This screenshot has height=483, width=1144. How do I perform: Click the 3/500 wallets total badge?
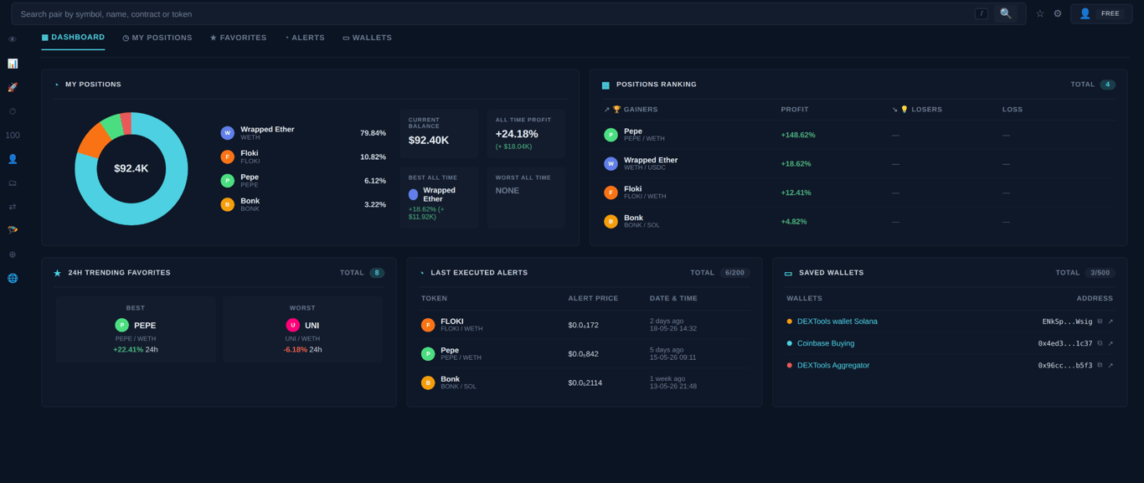(1100, 273)
